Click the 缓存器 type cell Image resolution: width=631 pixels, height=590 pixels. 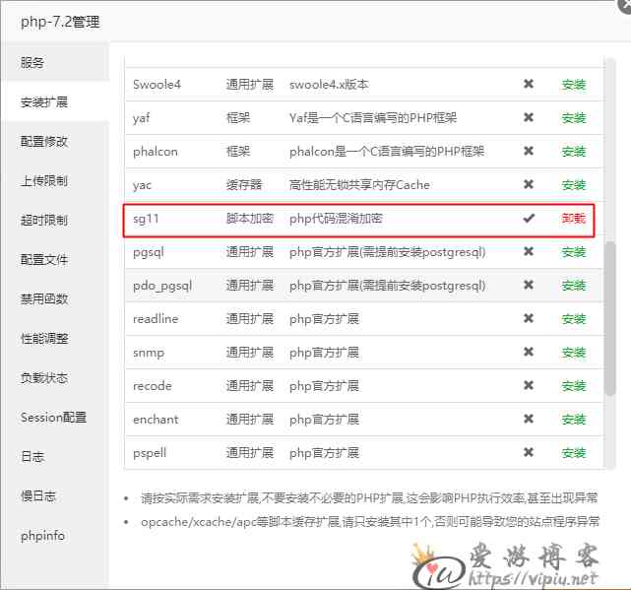point(244,185)
